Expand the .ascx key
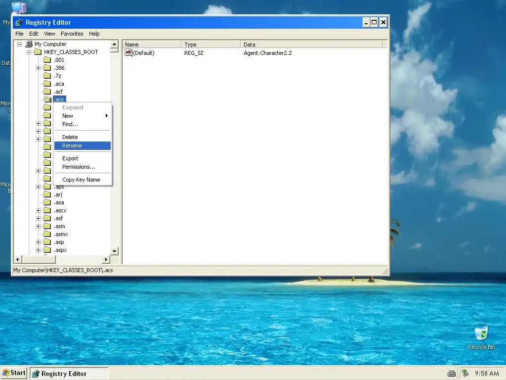Screen dimensions: 506x380 [39, 210]
